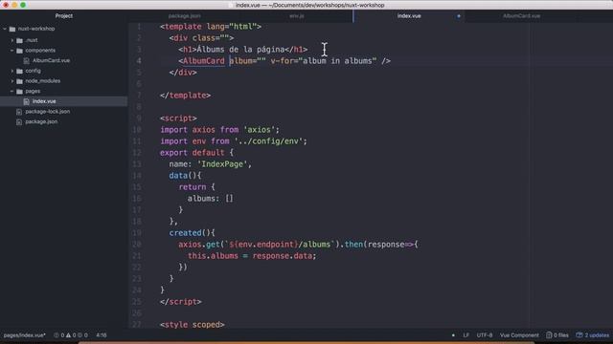Viewport: 613px width, 344px height.
Task: Open the Vue Component grammar selector
Action: coord(519,335)
